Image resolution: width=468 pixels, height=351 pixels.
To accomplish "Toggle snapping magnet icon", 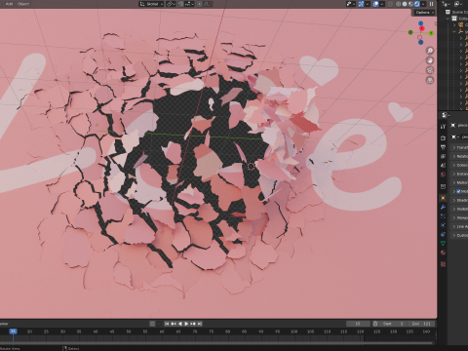I will [x=181, y=4].
